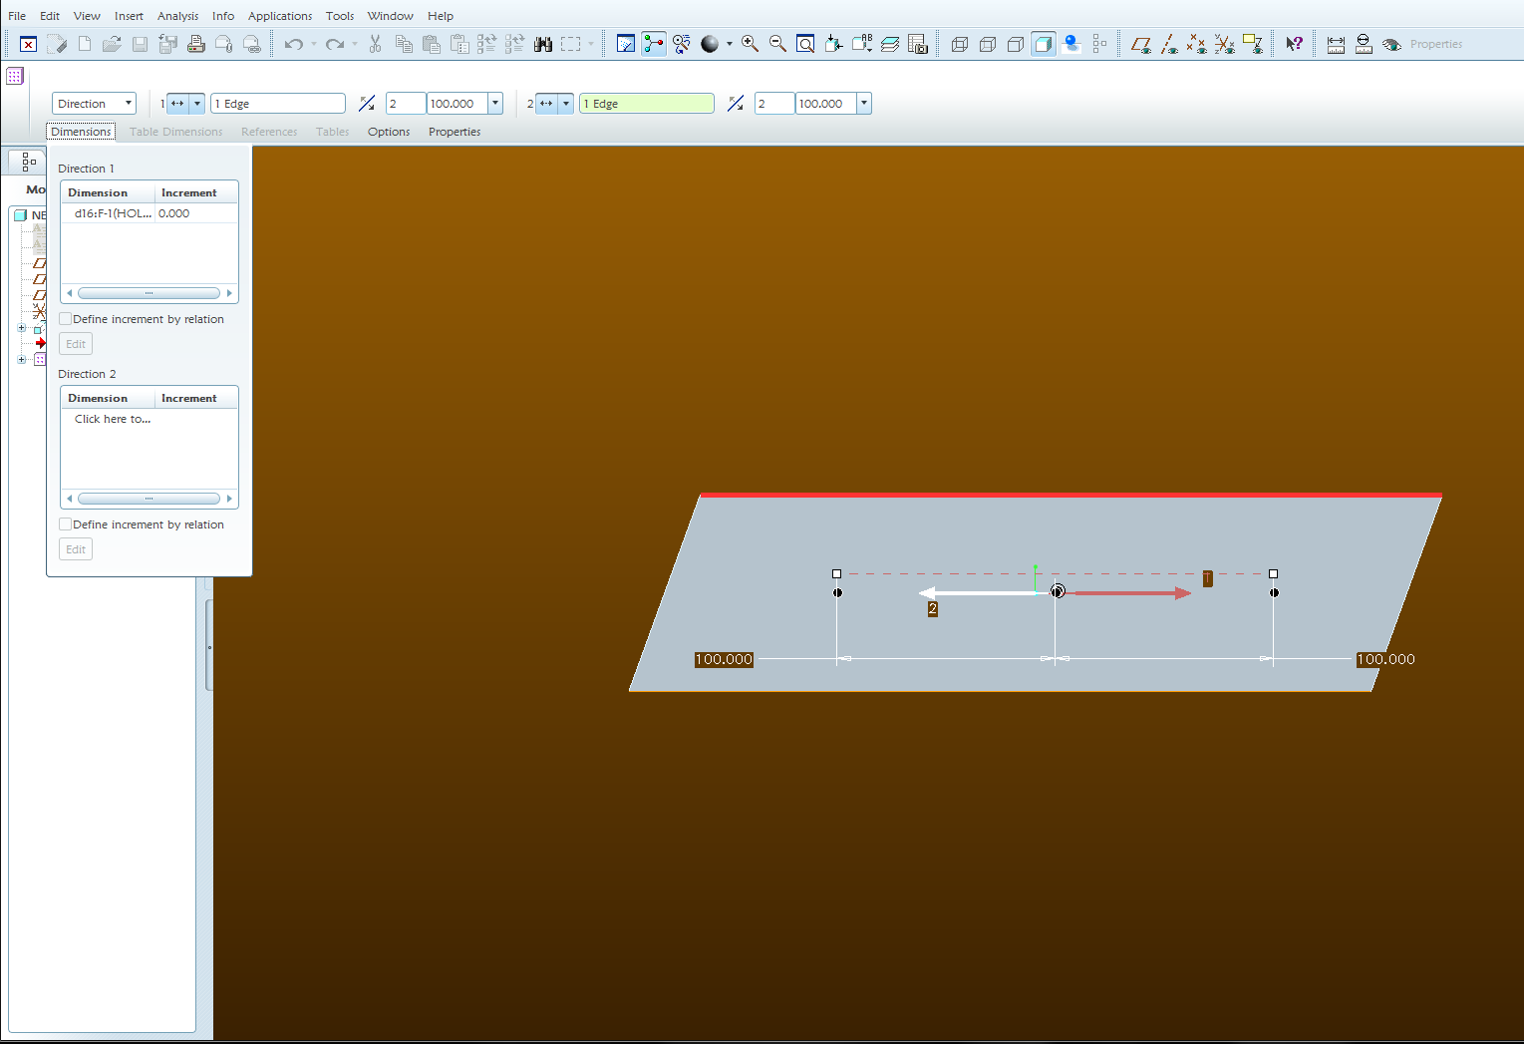Viewport: 1524px width, 1044px height.
Task: Check Direction 1 Define increment by relation
Action: 66,319
